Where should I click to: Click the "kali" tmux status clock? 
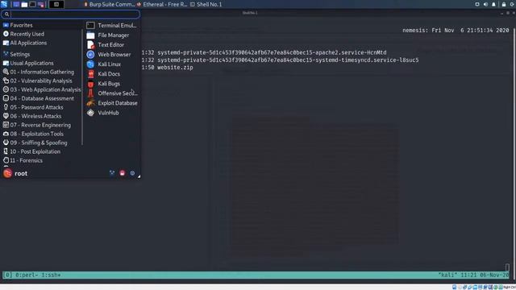(x=473, y=275)
